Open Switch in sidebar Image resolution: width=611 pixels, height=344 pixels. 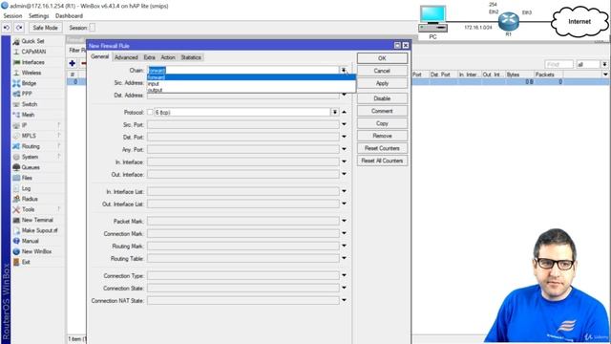coord(30,104)
